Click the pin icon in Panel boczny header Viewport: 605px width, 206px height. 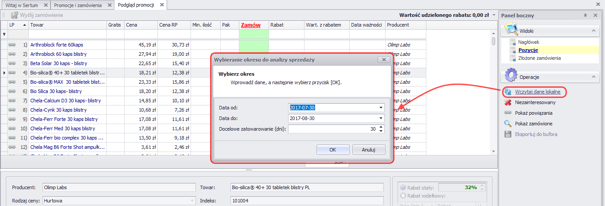click(585, 16)
